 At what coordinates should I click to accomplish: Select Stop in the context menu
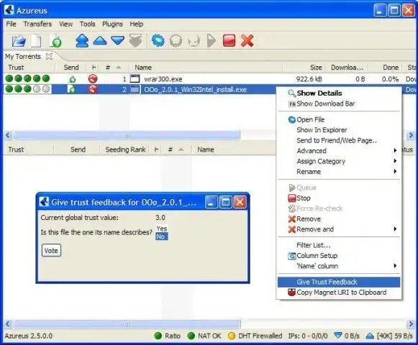[339, 198]
